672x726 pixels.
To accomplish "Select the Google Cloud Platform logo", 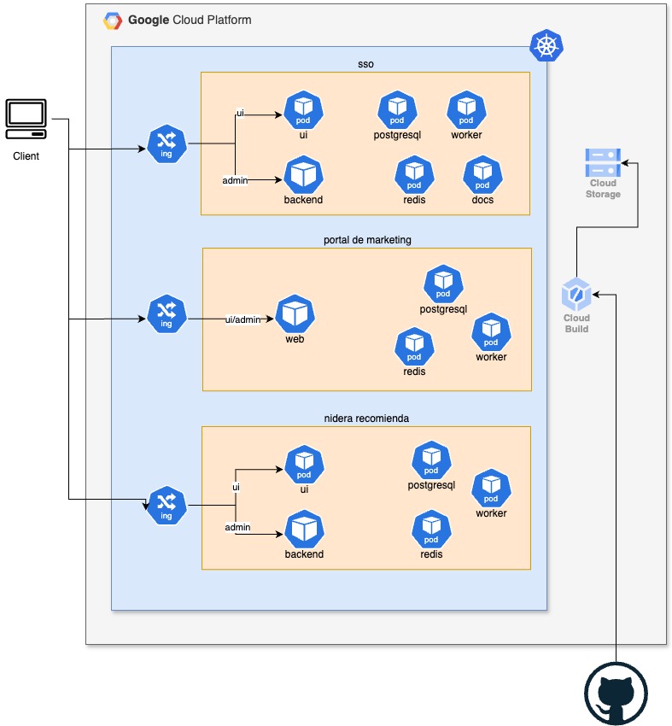I will [x=113, y=20].
